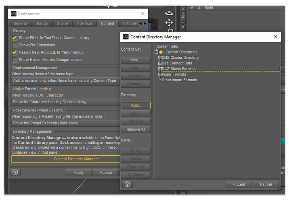Cancel the Content Directory Manager dialog
The height and width of the screenshot is (200, 289).
266,184
